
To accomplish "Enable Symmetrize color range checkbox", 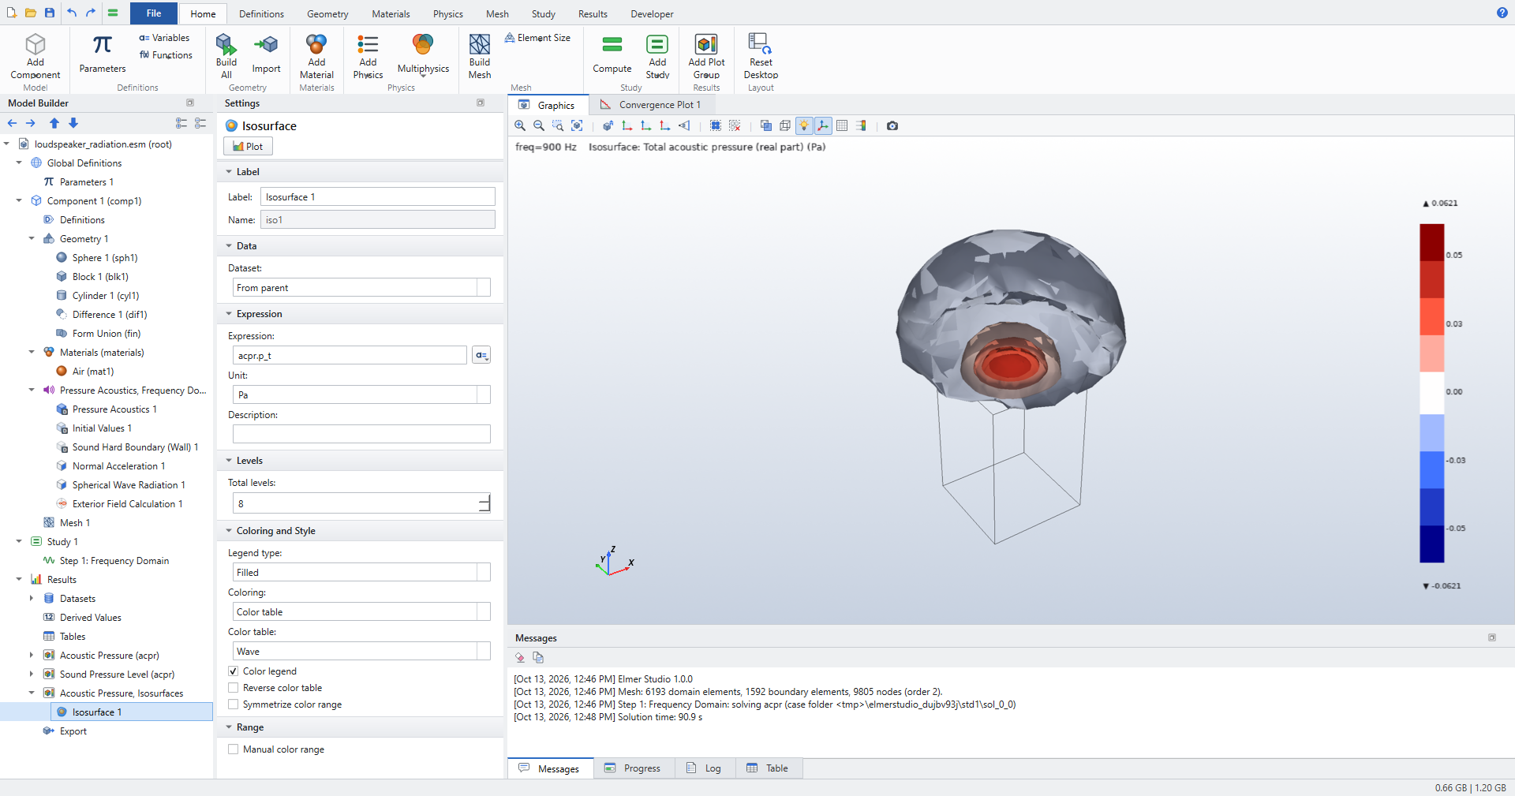I will [234, 704].
